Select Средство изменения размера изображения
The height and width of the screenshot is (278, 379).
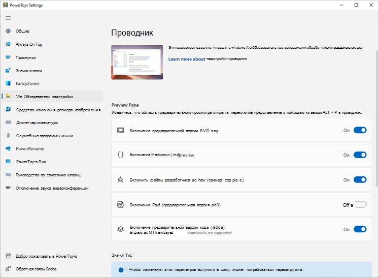(x=52, y=110)
